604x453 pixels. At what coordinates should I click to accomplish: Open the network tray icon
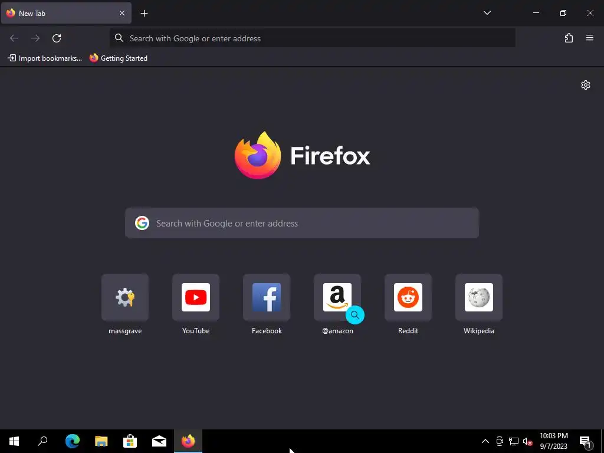514,441
